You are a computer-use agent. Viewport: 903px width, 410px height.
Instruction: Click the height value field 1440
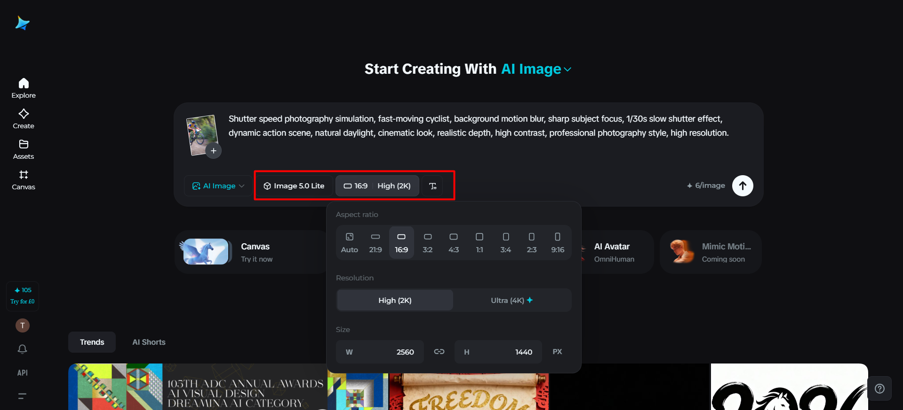[498, 352]
